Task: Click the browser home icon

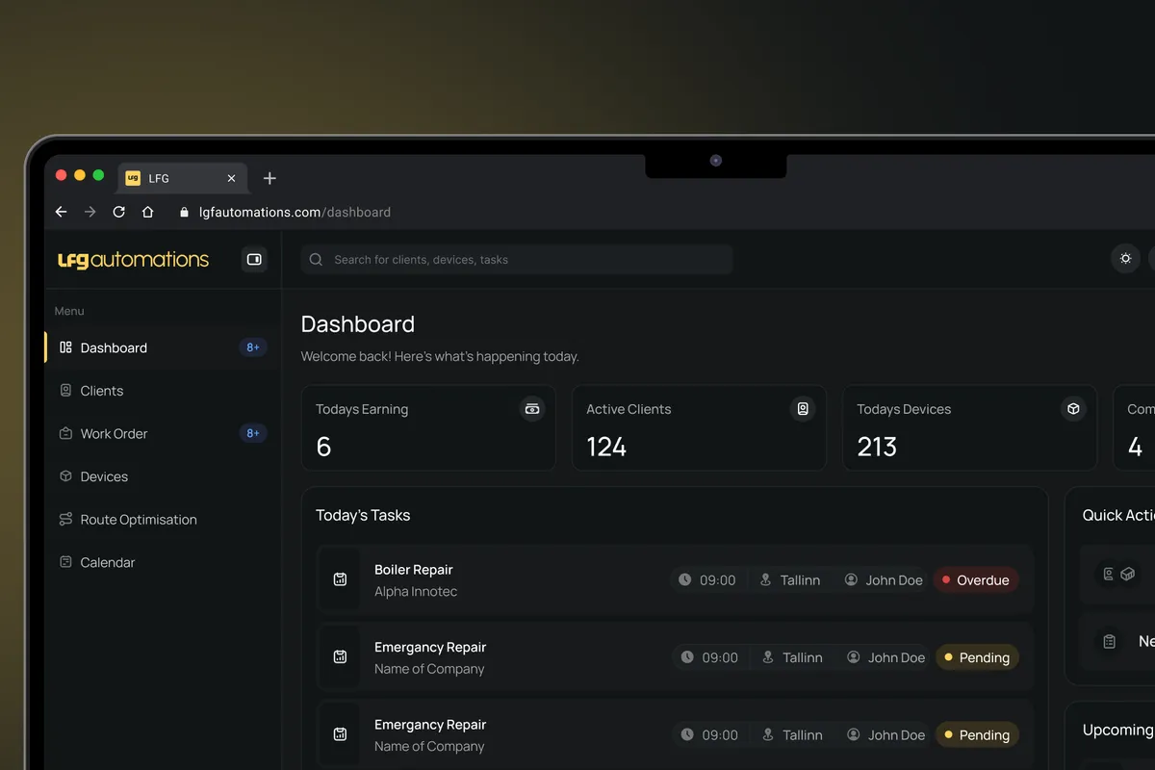Action: tap(147, 212)
